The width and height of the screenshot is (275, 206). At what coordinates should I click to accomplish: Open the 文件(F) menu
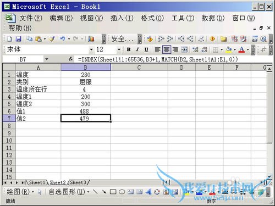point(31,18)
